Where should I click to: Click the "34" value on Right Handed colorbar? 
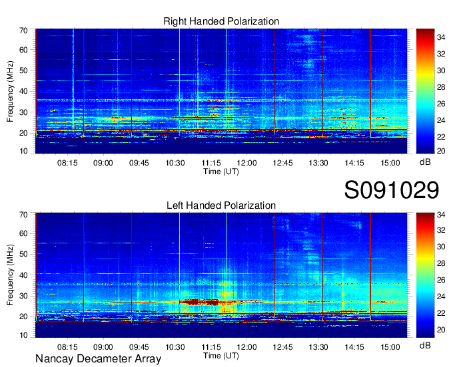pos(441,37)
